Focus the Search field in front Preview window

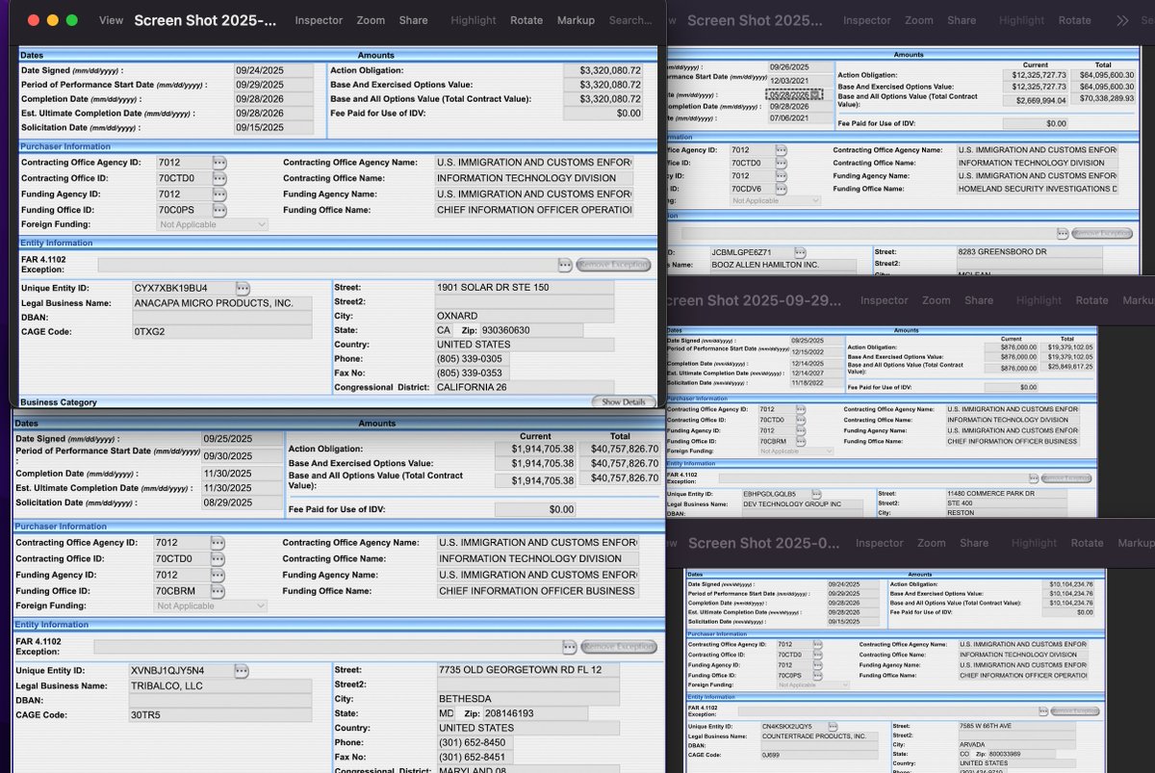(x=629, y=20)
